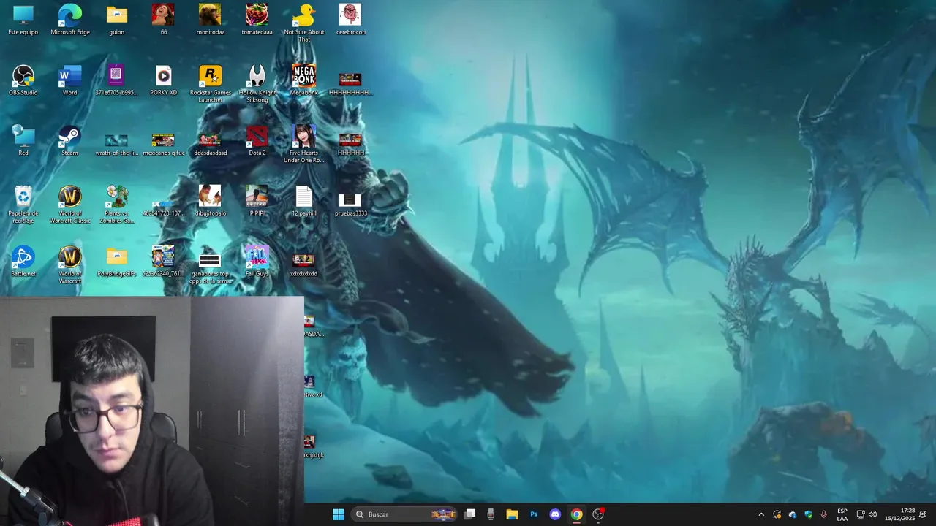The image size is (936, 526).
Task: Open the ESP LAA language switcher
Action: click(x=842, y=514)
